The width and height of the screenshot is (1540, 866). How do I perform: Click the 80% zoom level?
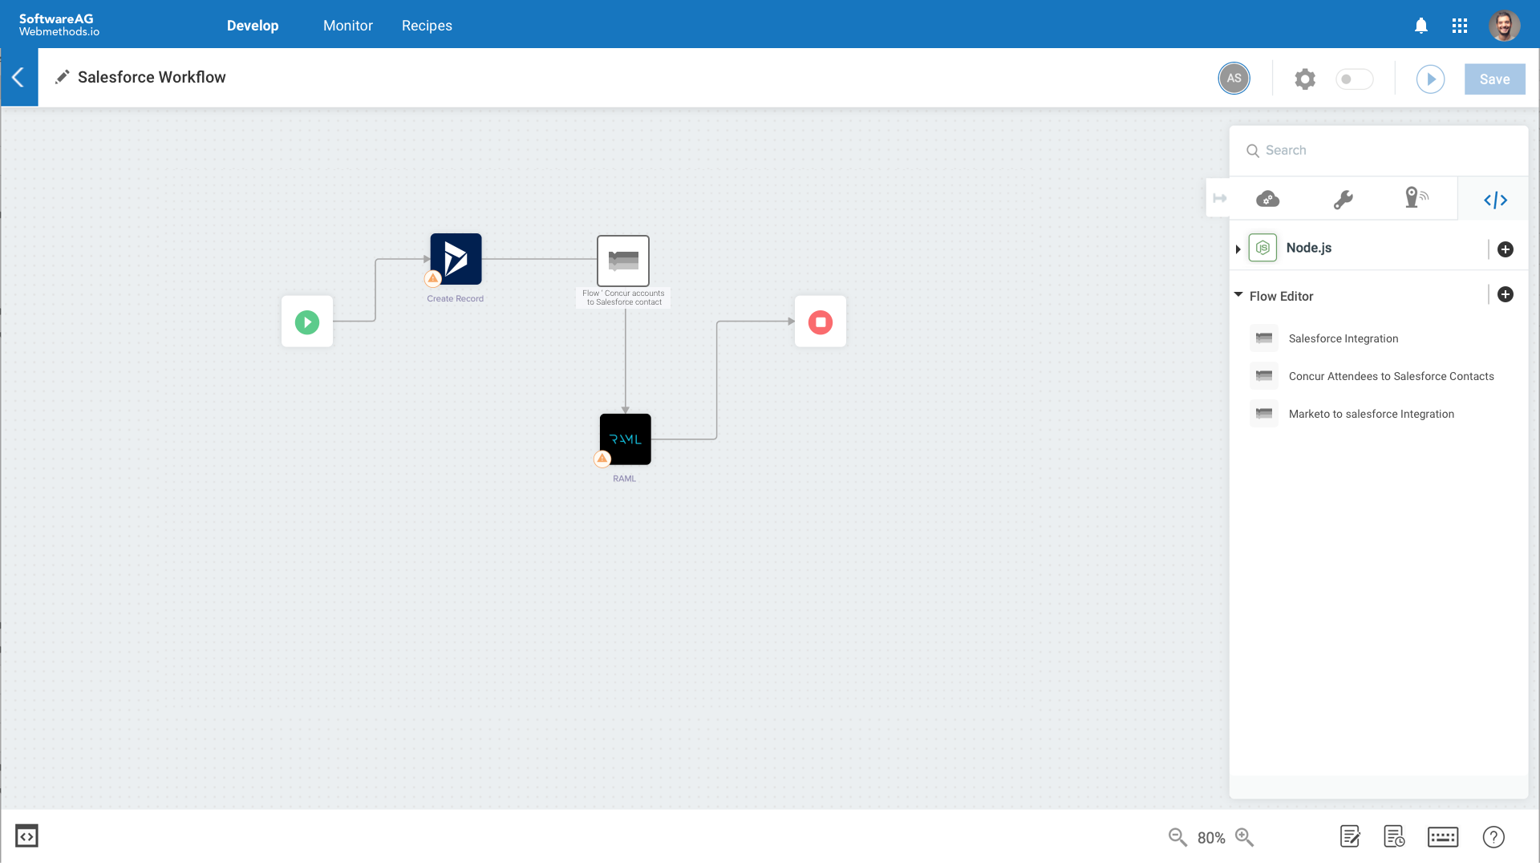[1211, 838]
